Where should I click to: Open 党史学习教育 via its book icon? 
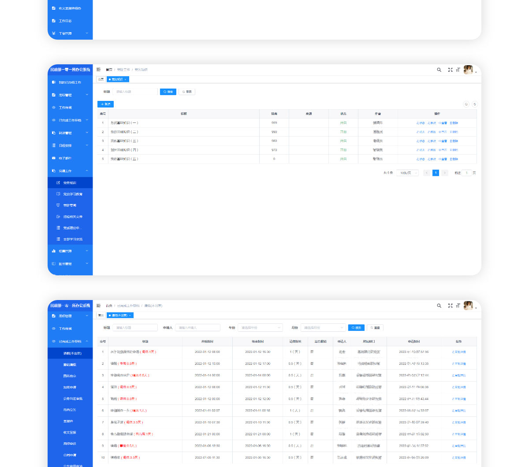(x=58, y=194)
